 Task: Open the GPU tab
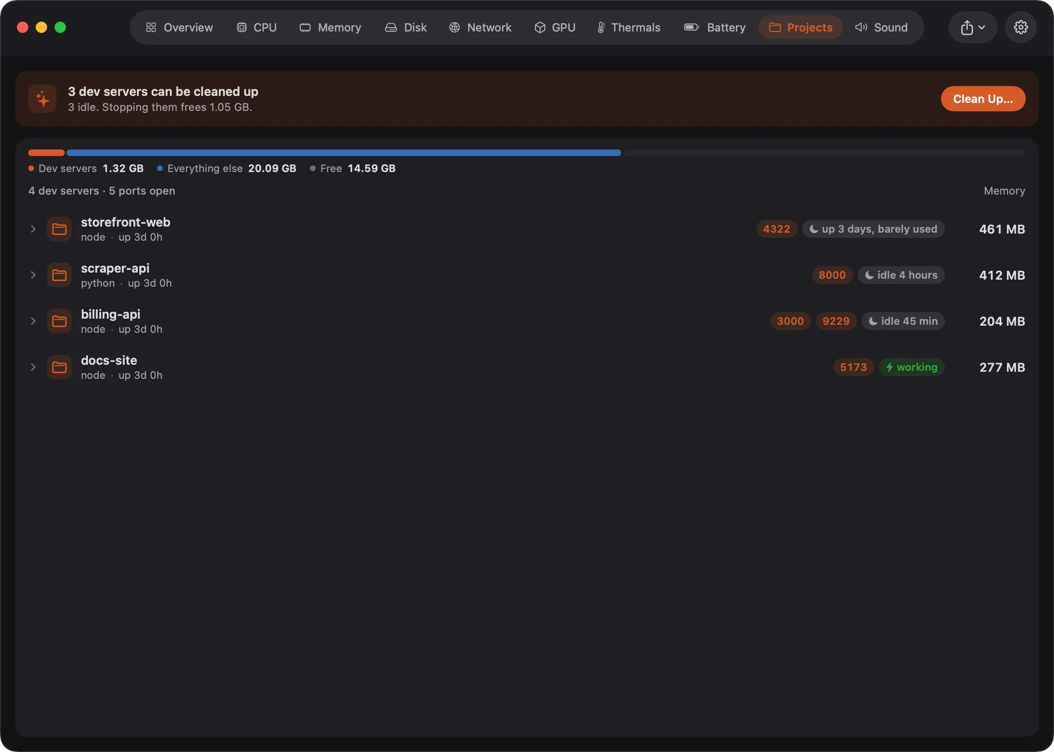555,27
